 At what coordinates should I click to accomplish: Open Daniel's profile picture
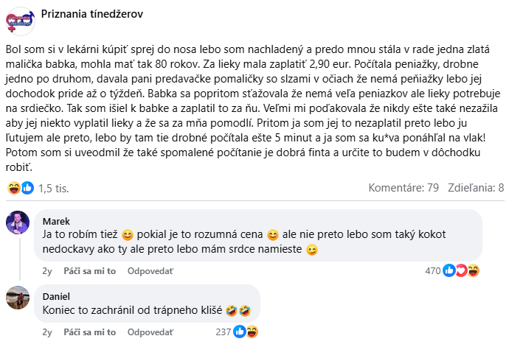coord(17,298)
